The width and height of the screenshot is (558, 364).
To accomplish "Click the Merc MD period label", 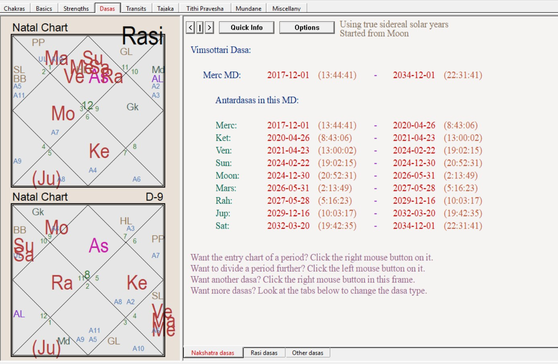I will [x=222, y=75].
